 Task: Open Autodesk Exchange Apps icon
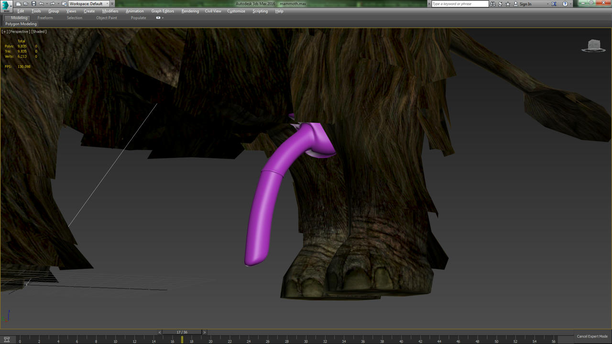(x=554, y=4)
